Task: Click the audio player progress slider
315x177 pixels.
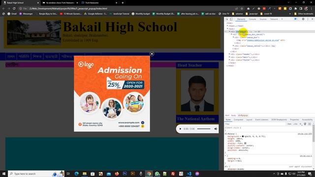Action: click(204, 129)
